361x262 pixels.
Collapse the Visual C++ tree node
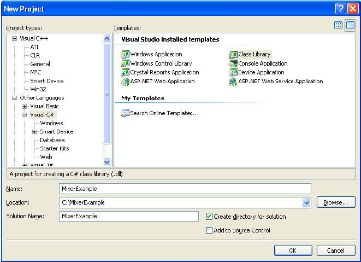click(15, 38)
